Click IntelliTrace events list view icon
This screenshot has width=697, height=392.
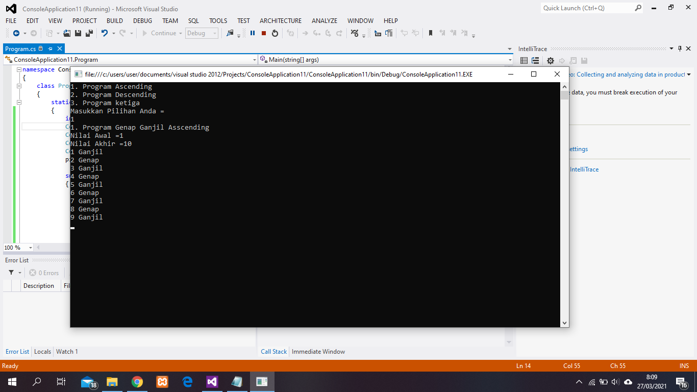tap(524, 60)
